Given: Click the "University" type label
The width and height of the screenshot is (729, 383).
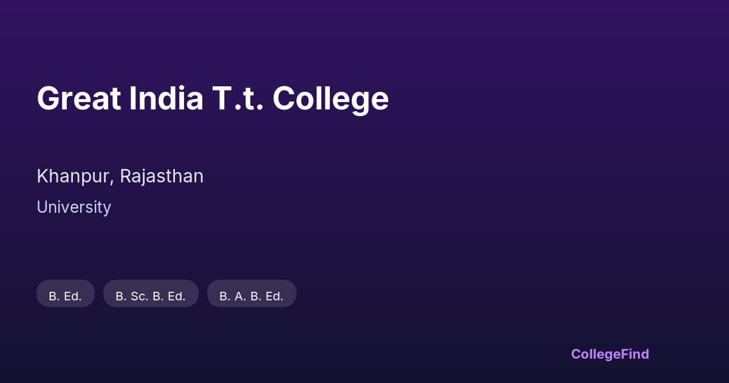Looking at the screenshot, I should [74, 207].
